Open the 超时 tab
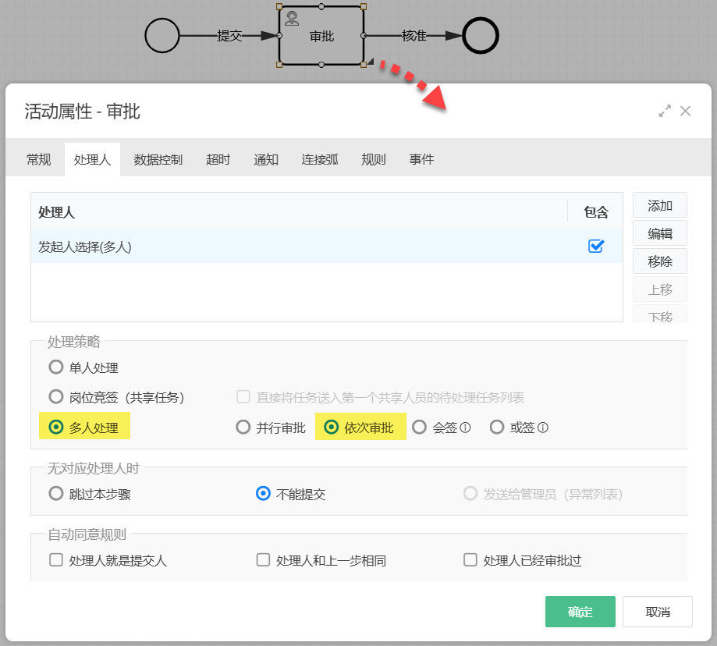Screen dimensions: 717x646 [218, 159]
